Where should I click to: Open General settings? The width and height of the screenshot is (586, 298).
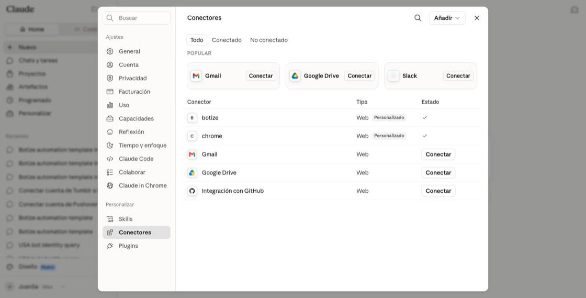137,51
